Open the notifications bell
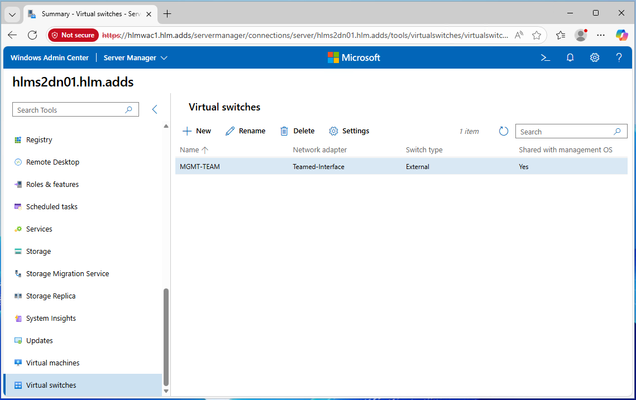 point(570,57)
